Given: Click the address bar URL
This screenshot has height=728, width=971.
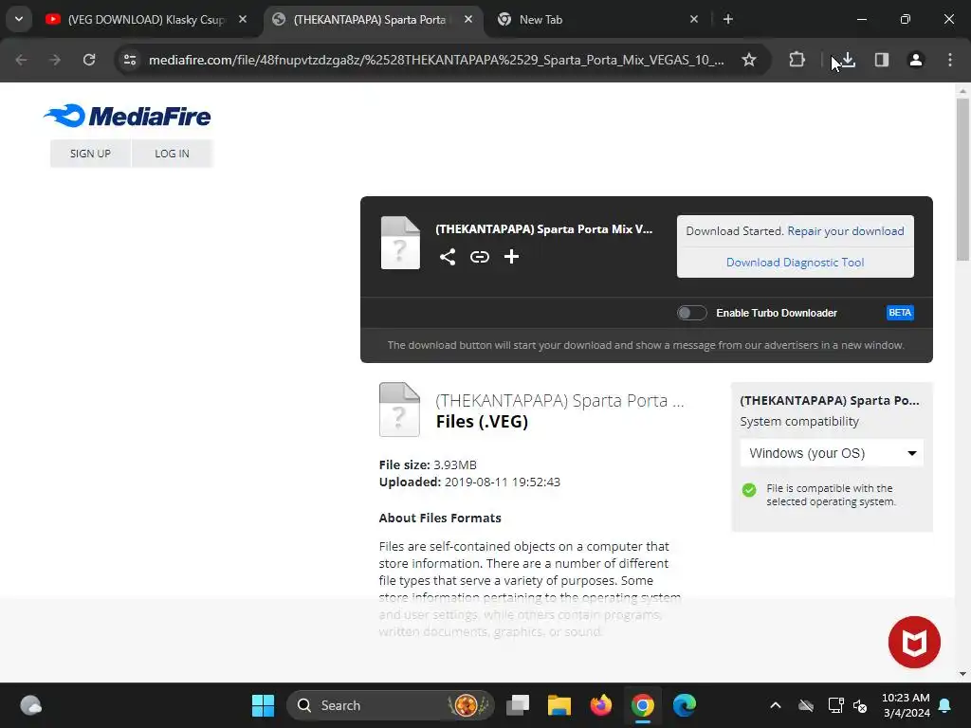Looking at the screenshot, I should click(x=436, y=60).
